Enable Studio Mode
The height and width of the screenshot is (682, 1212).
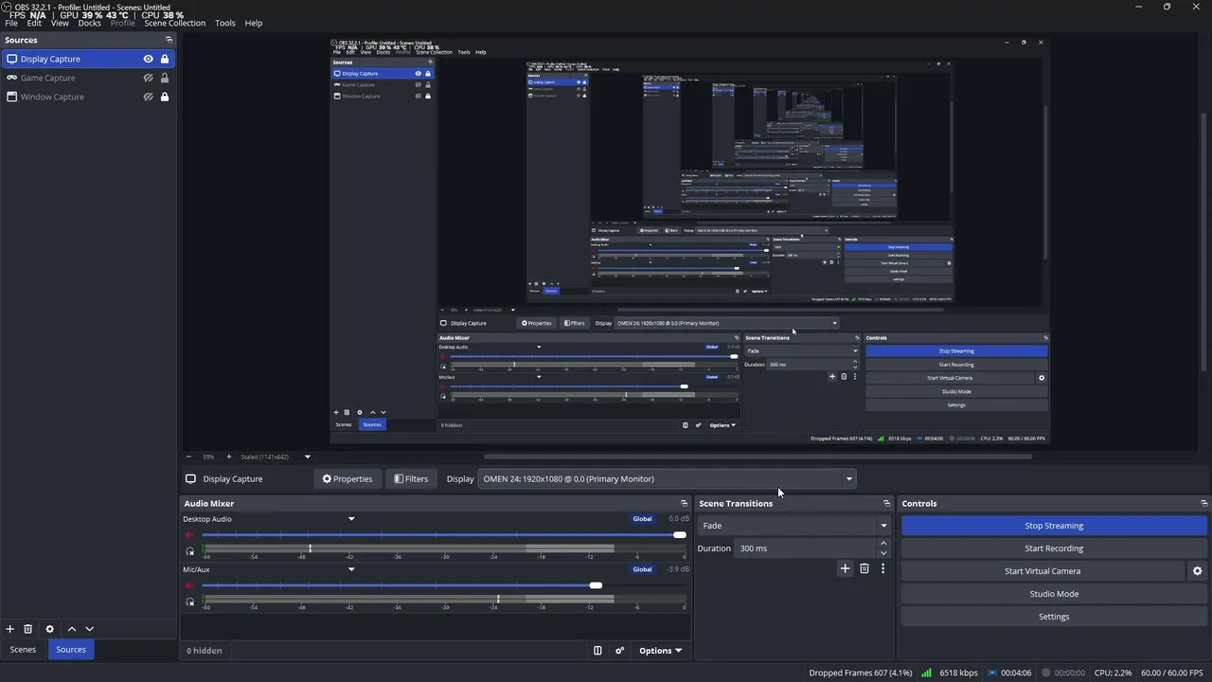[1054, 594]
